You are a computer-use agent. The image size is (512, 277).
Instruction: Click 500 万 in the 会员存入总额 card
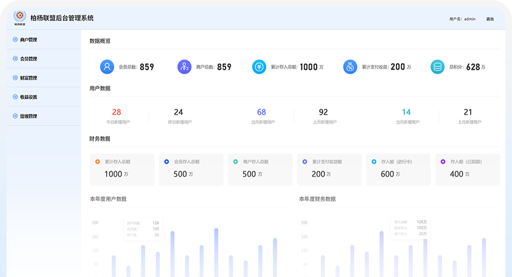tap(183, 174)
